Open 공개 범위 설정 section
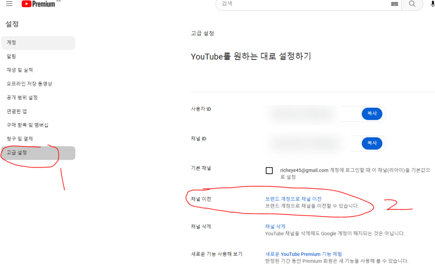 [x=38, y=97]
